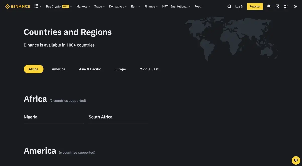Open the apps grid menu icon
302x166 pixels.
click(36, 6)
